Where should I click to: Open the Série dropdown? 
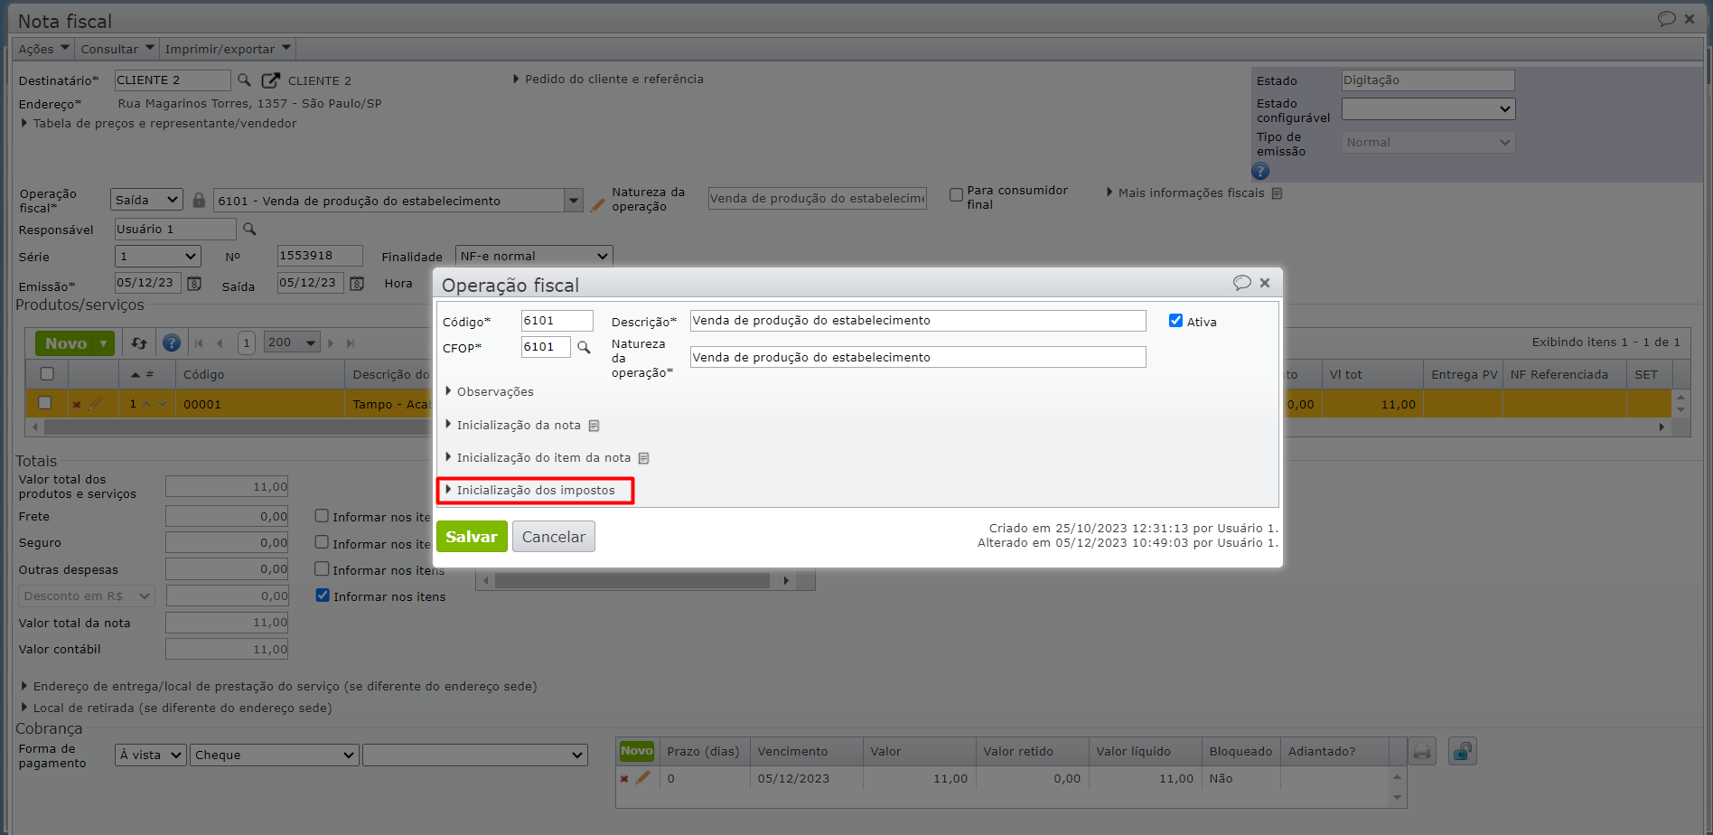[x=158, y=257]
